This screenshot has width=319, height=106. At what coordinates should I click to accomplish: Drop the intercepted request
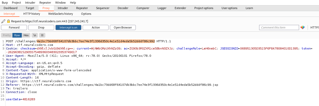[41, 27]
